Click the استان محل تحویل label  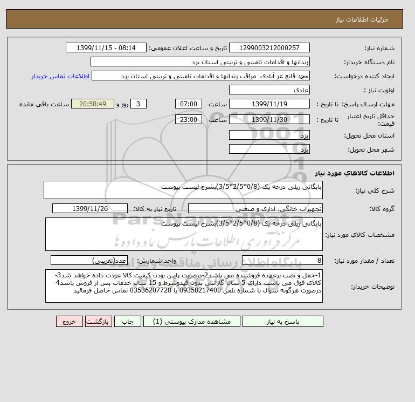[x=369, y=135]
